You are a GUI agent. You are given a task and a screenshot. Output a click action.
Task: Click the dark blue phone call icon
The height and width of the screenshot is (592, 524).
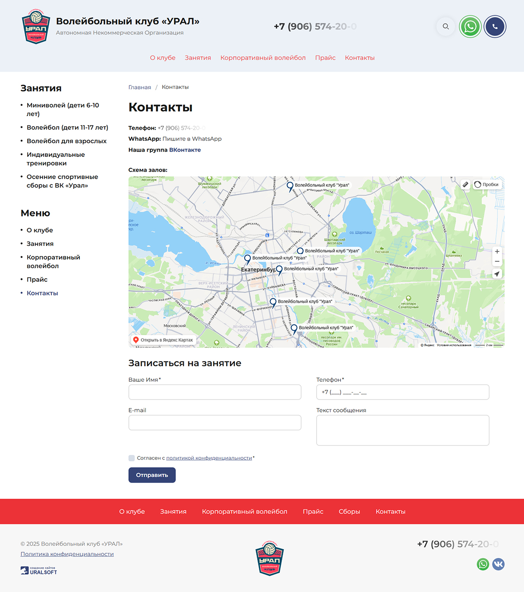(495, 27)
